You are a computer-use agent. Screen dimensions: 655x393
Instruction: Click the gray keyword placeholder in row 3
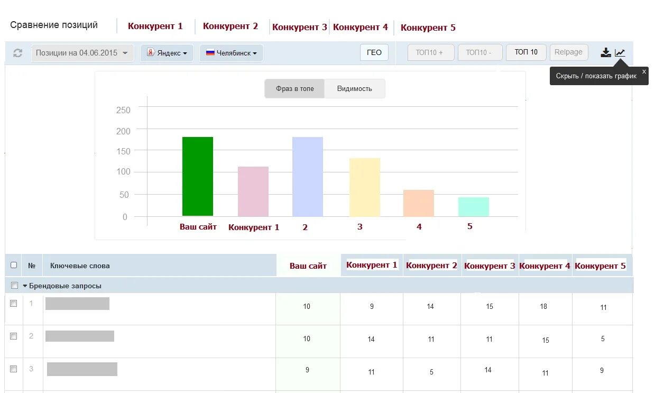[x=82, y=369]
